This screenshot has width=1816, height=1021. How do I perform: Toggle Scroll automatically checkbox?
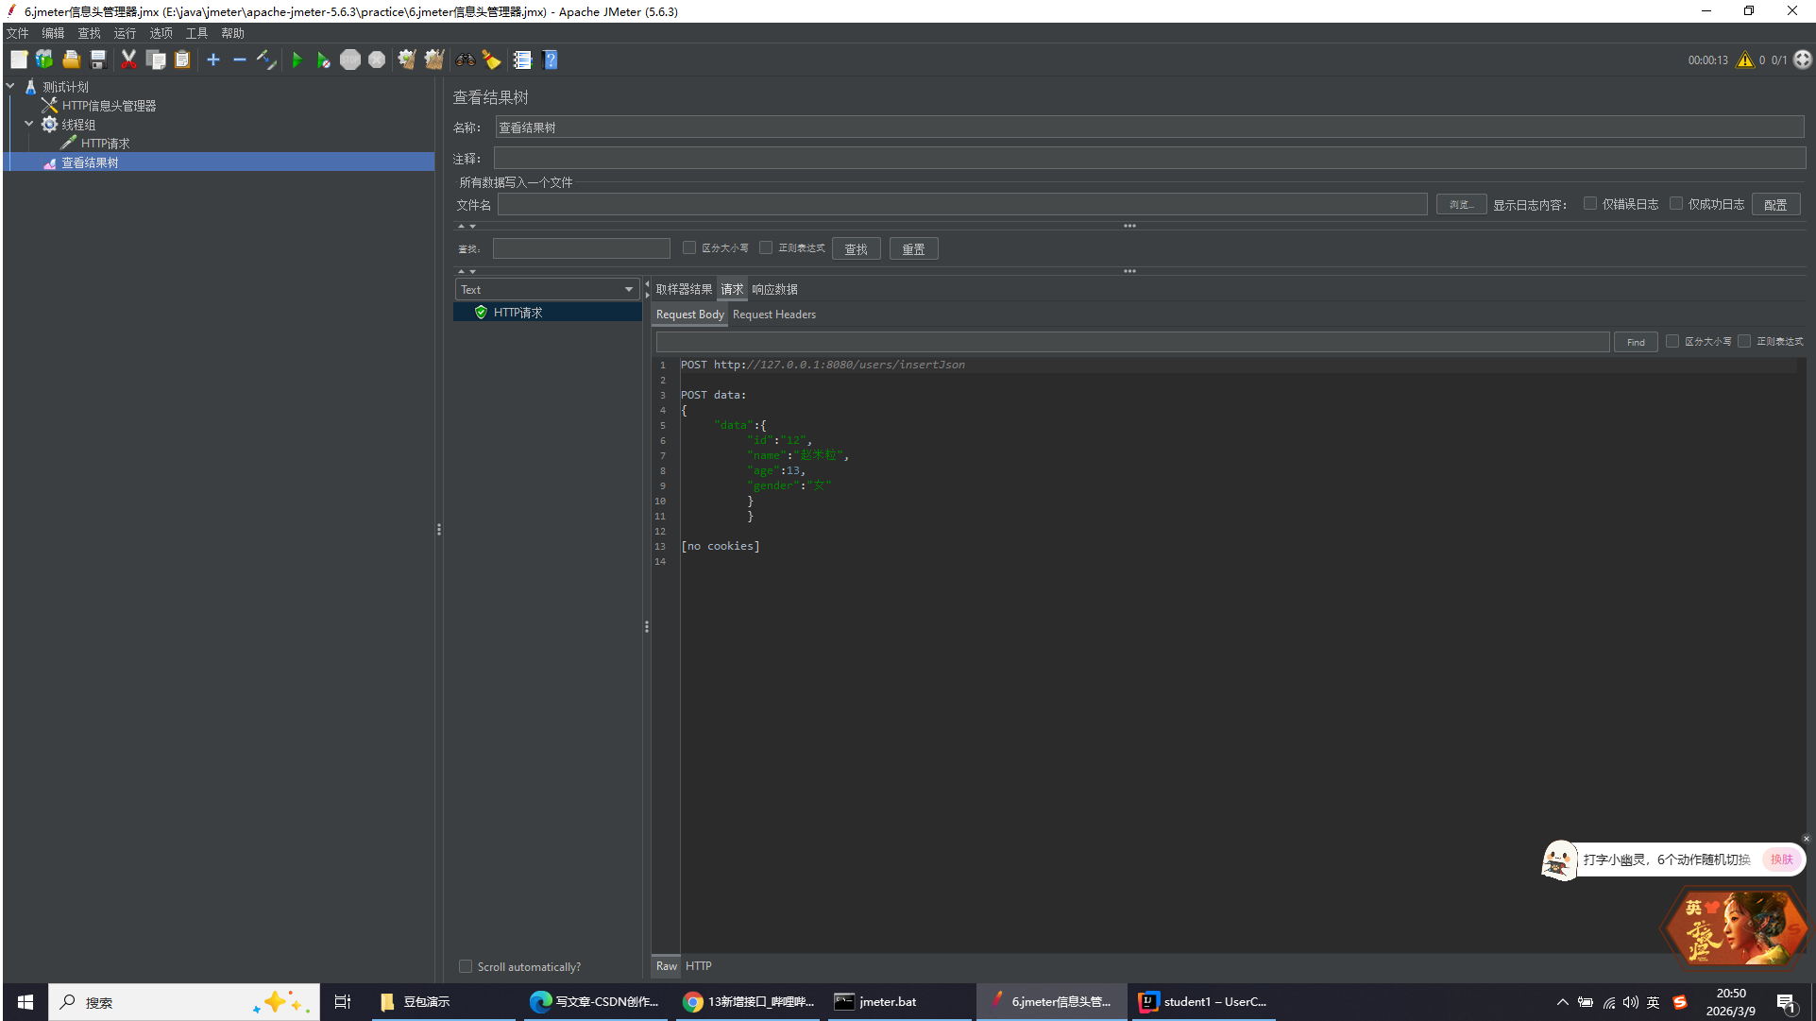tap(466, 966)
